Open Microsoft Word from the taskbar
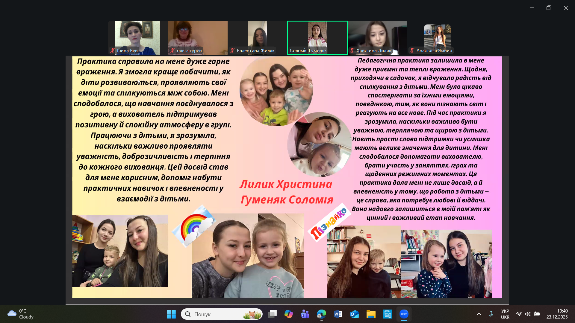Screen dimensions: 575x323 338,314
